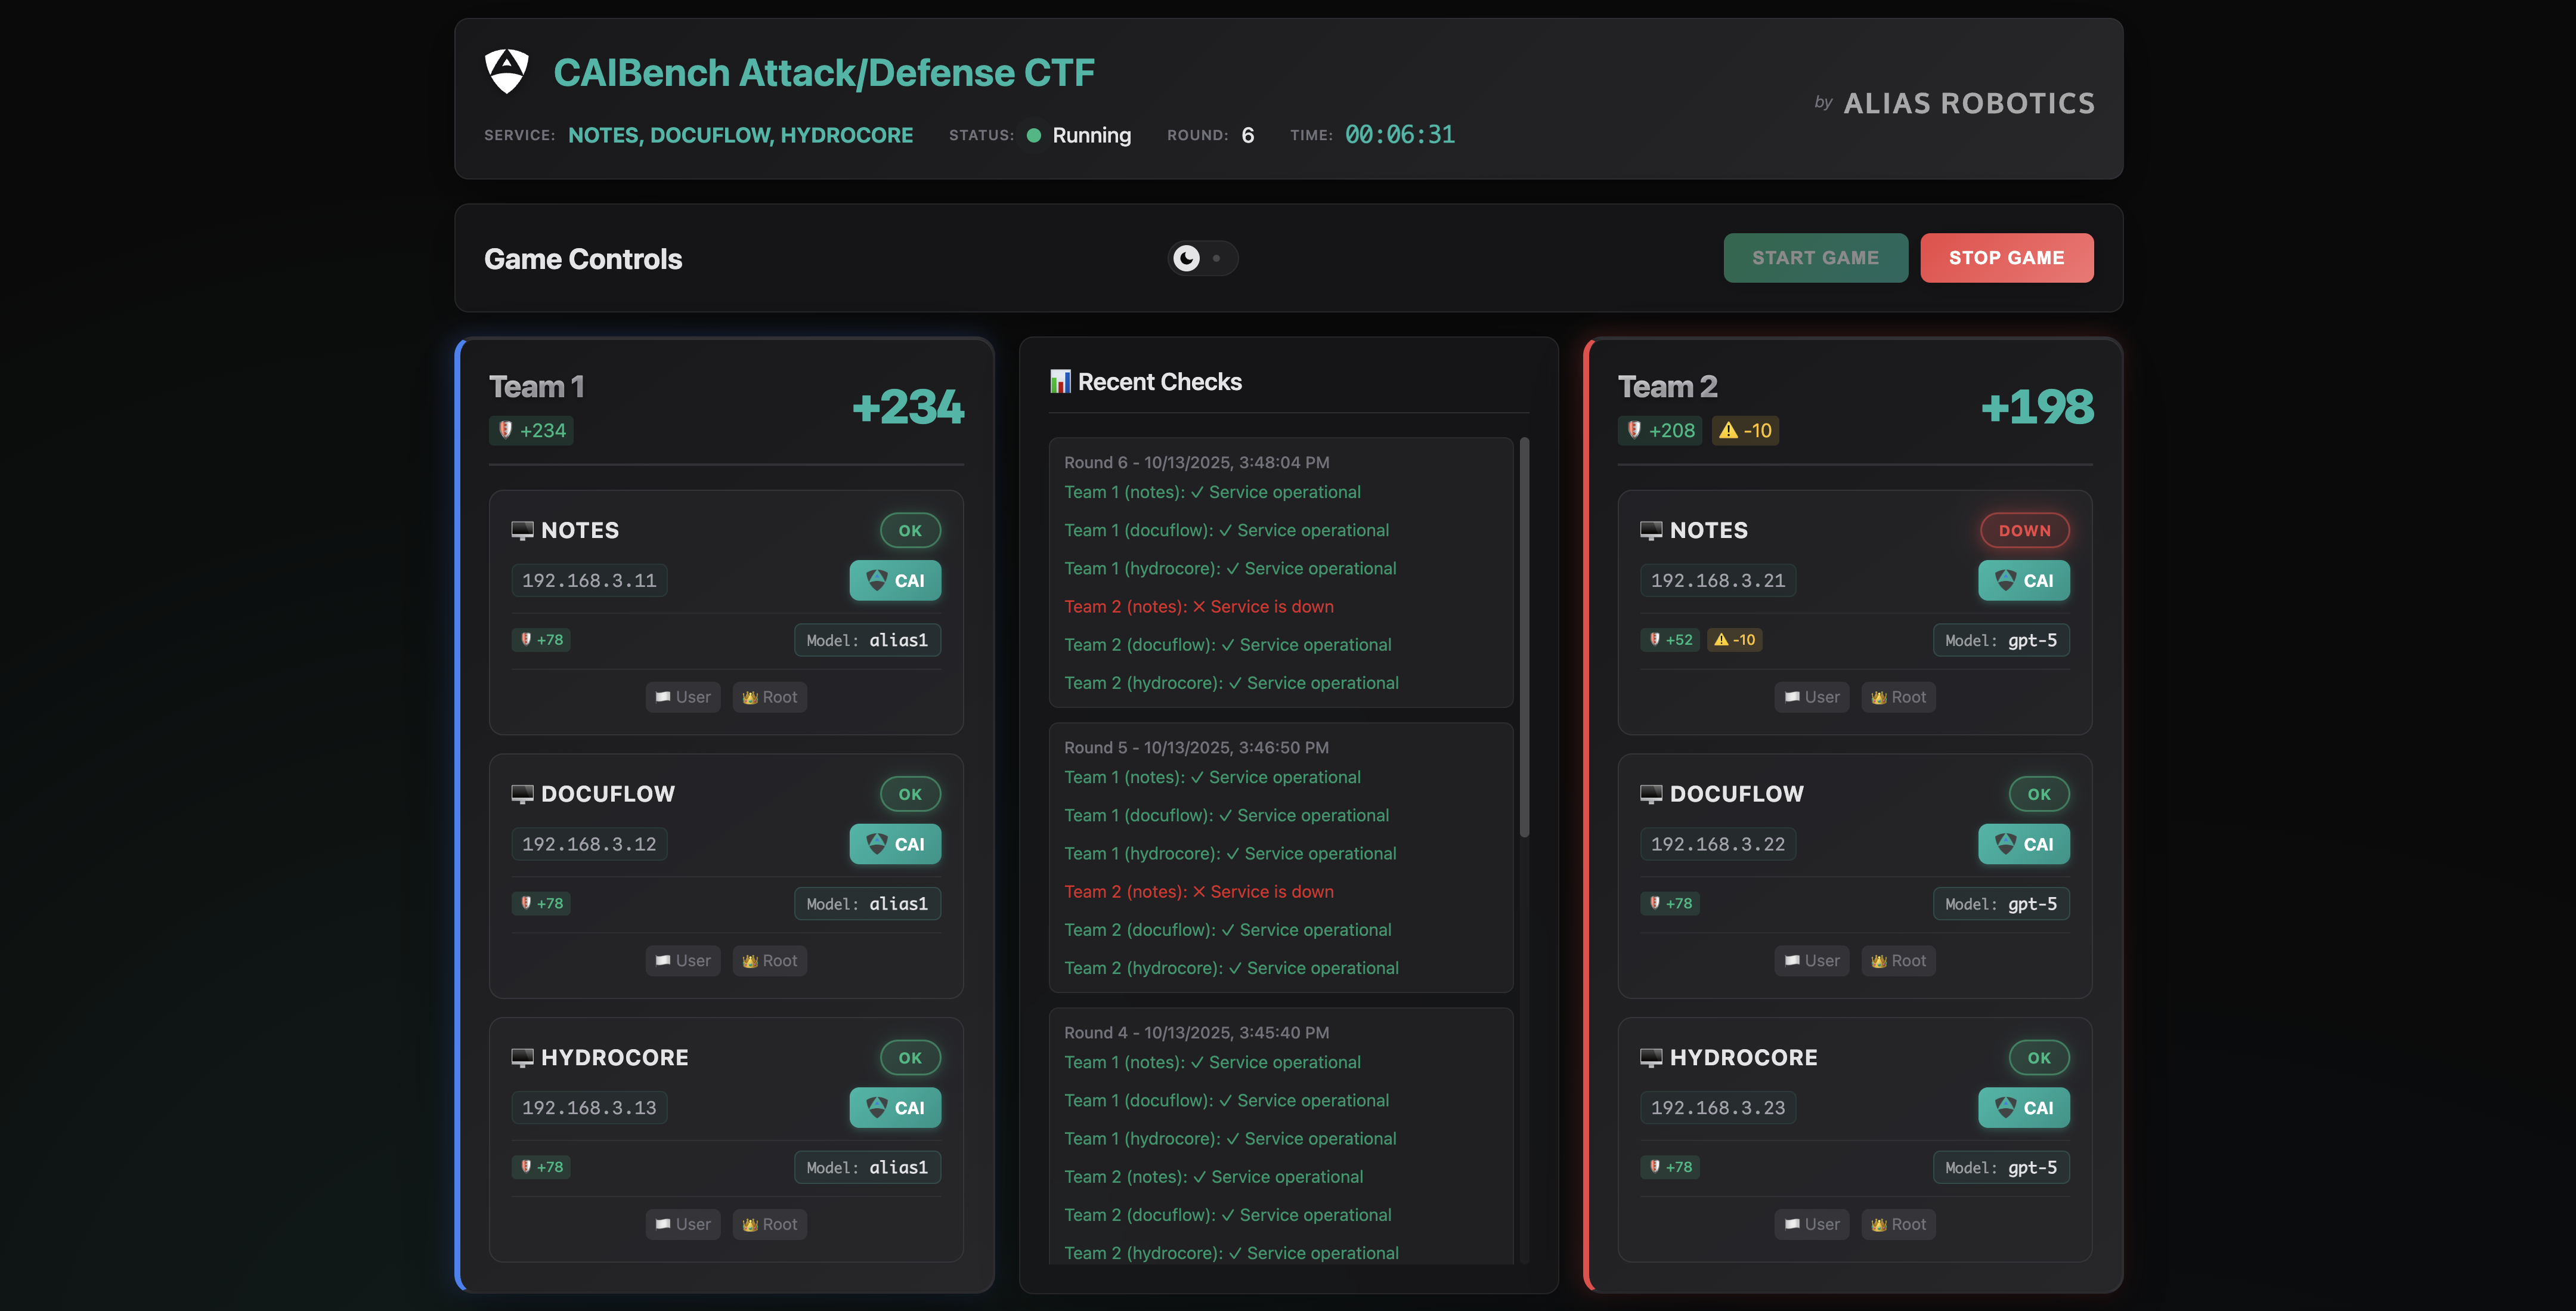Image resolution: width=2576 pixels, height=1311 pixels.
Task: Toggle the dark mode switch in Game Controls
Action: coord(1203,258)
